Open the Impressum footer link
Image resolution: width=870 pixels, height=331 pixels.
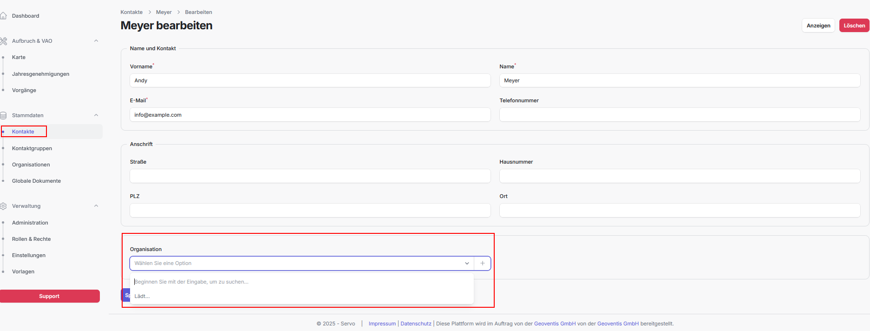click(382, 324)
